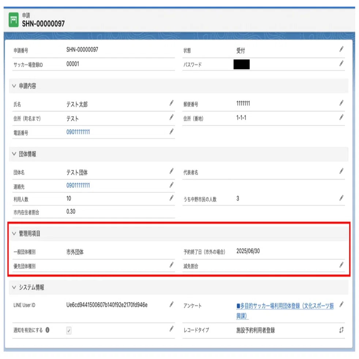This screenshot has height=359, width=359.
Task: Click the 利用人数 value 10
Action: (x=69, y=199)
